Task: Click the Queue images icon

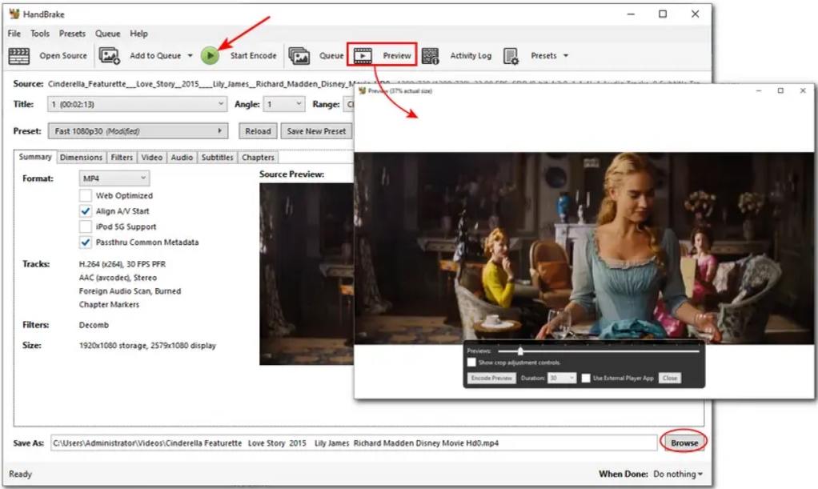Action: pos(299,56)
